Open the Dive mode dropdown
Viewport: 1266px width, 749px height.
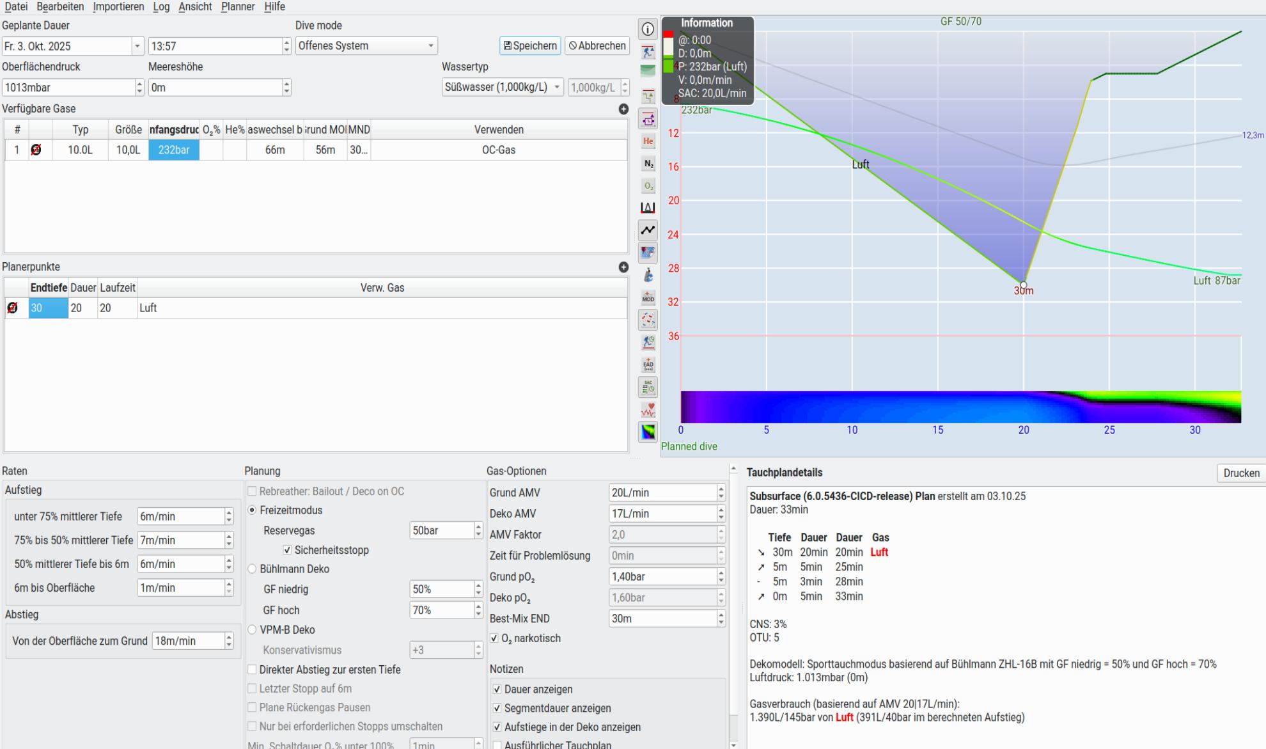[x=366, y=46]
